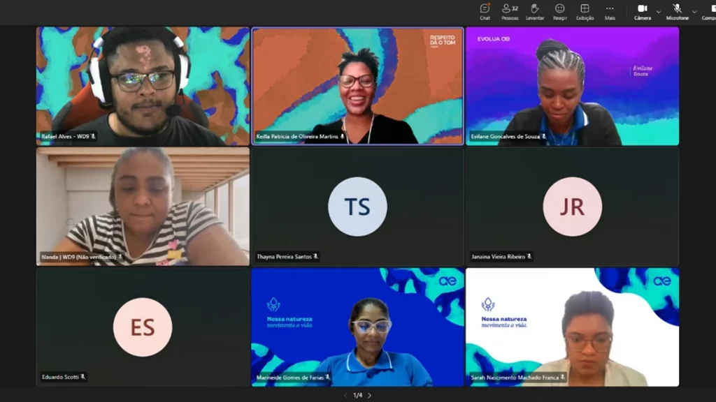This screenshot has height=402, width=716.
Task: Select Nanda WD9 video tile
Action: point(143,207)
